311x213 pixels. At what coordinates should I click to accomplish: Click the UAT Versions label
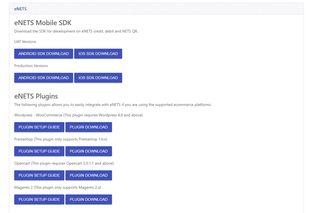pyautogui.click(x=25, y=42)
